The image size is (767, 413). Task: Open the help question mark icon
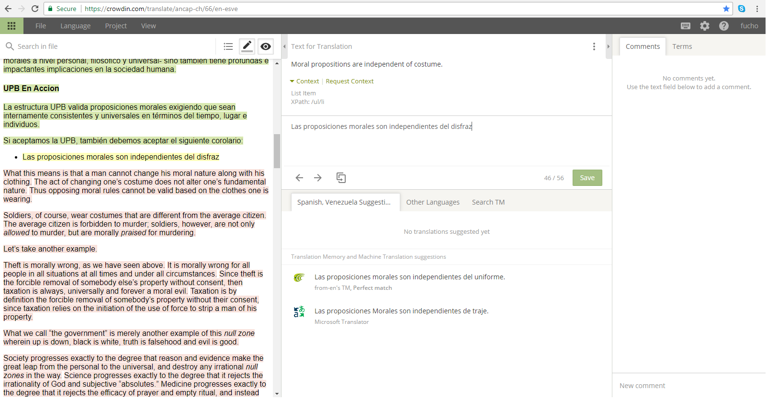tap(724, 26)
